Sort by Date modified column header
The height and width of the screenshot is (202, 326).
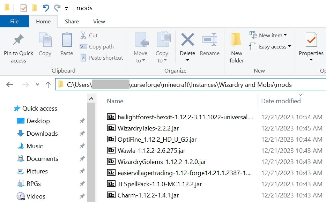(281, 101)
